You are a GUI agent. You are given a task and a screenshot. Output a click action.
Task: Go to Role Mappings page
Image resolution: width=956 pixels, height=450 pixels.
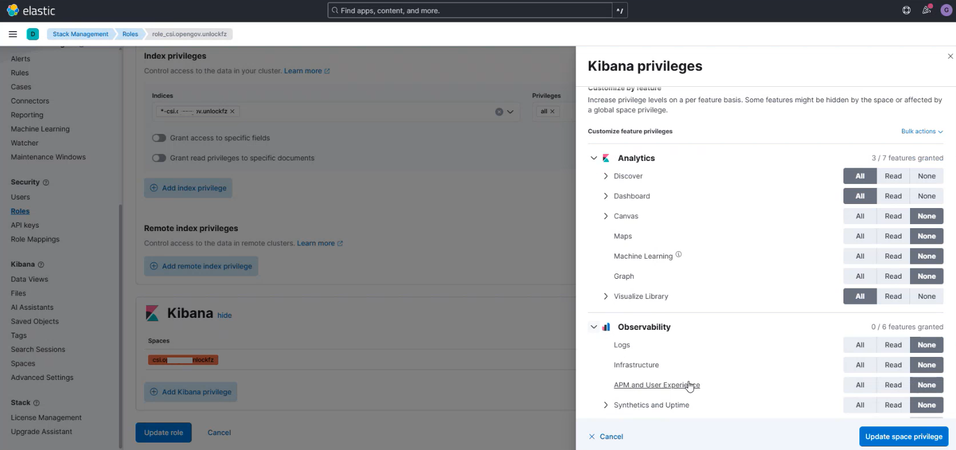[x=35, y=239]
